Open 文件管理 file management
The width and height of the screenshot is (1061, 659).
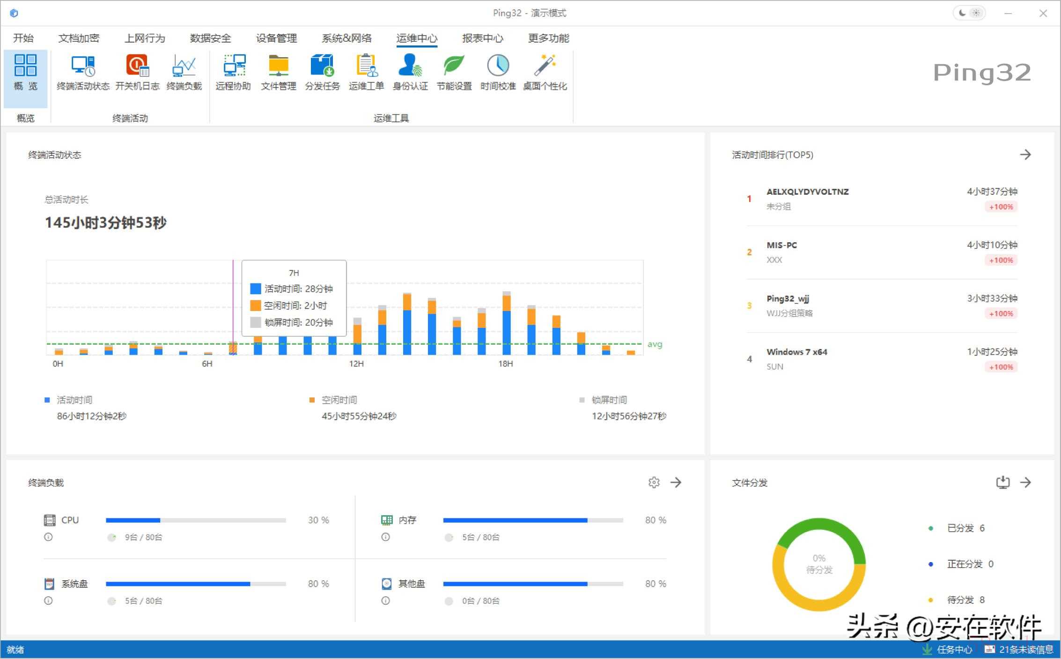click(279, 73)
